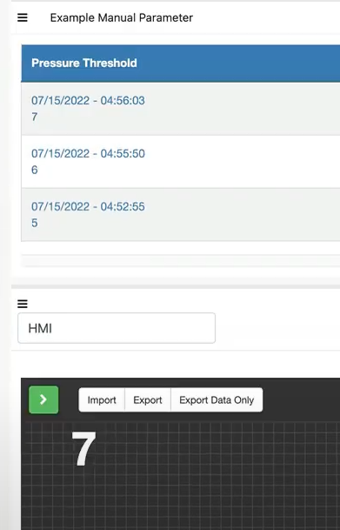The image size is (340, 530).
Task: Click the green arrow expand button
Action: point(43,399)
